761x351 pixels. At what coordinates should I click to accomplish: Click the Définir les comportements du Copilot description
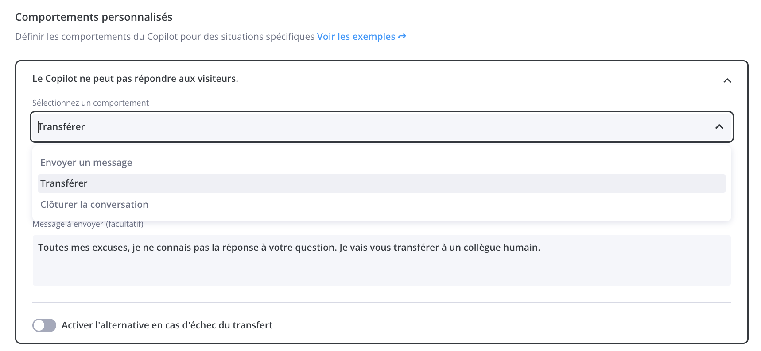pos(165,37)
